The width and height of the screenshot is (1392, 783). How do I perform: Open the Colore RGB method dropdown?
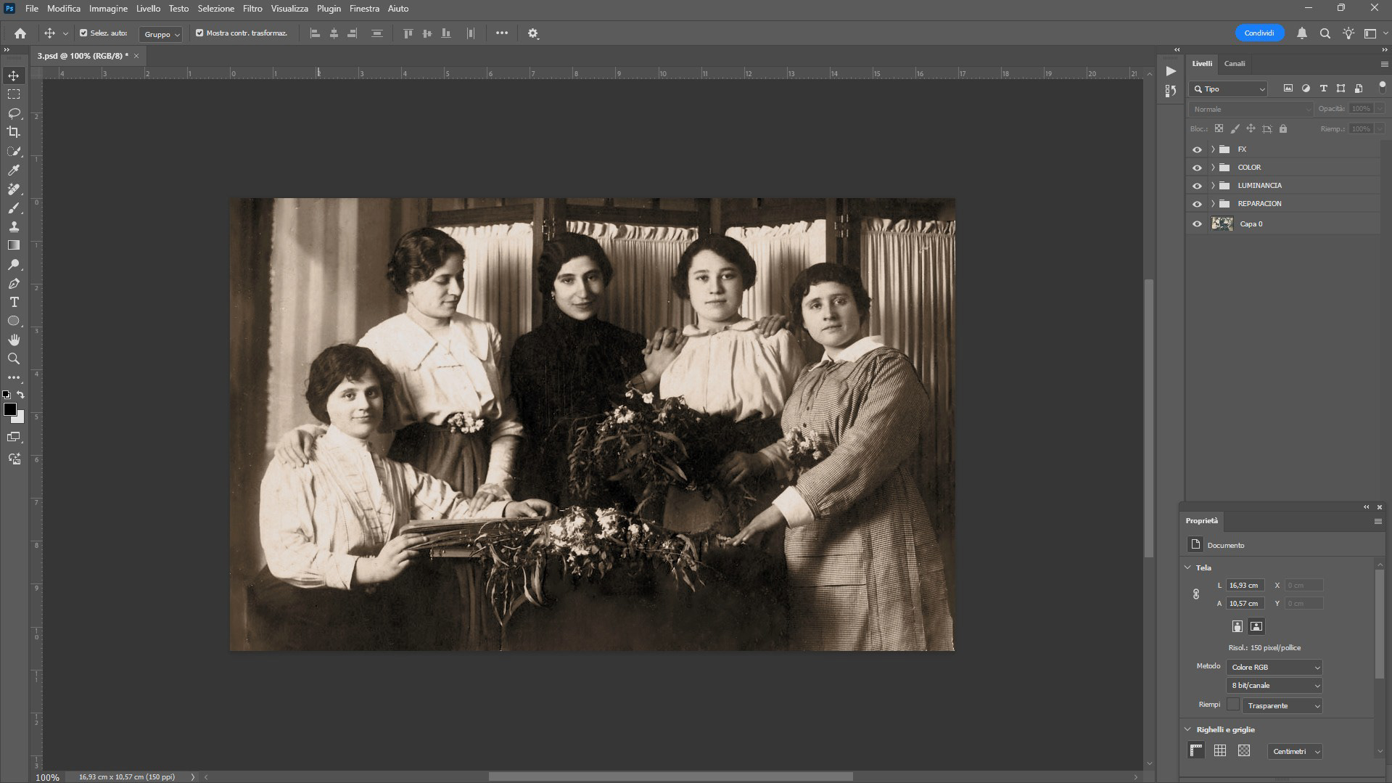tap(1274, 667)
